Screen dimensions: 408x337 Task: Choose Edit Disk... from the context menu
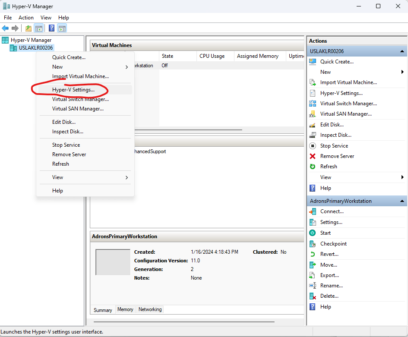[85, 122]
